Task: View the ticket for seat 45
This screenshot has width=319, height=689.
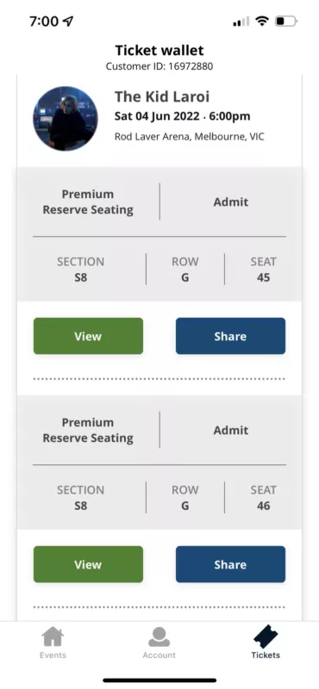Action: click(88, 336)
